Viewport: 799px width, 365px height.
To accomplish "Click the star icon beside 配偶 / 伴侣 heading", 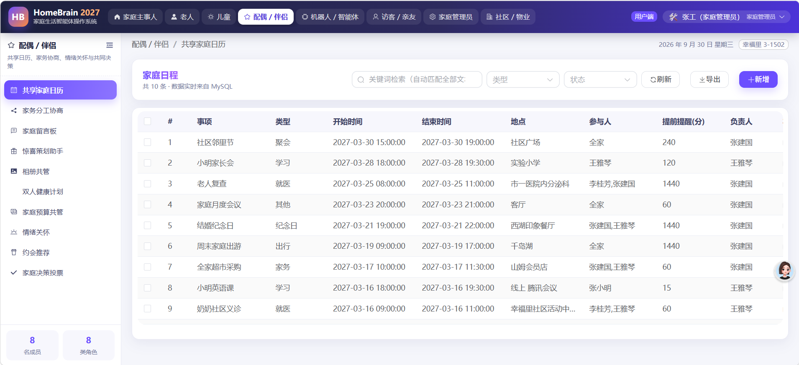I will [x=11, y=45].
